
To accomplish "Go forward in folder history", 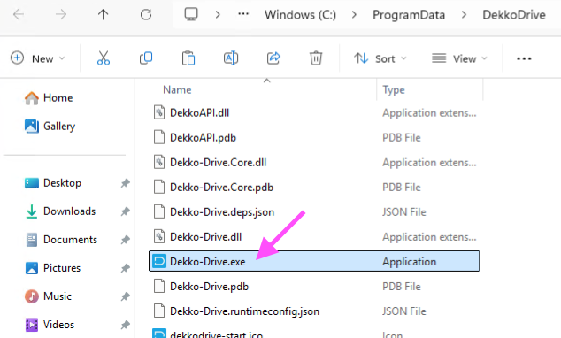I will (x=61, y=15).
